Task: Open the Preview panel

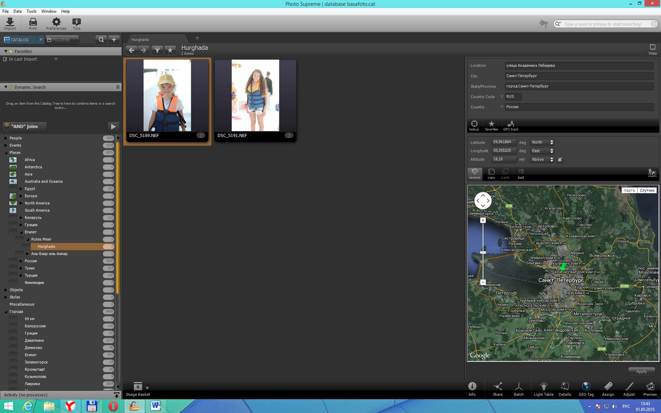Action: [x=650, y=389]
